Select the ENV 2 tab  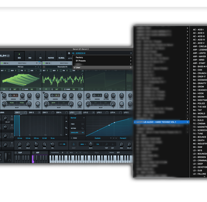35,113
